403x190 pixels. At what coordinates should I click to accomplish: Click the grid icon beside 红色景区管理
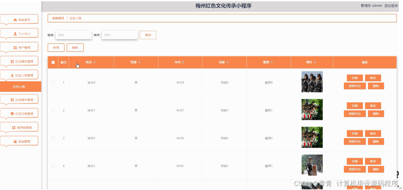[x=12, y=62]
